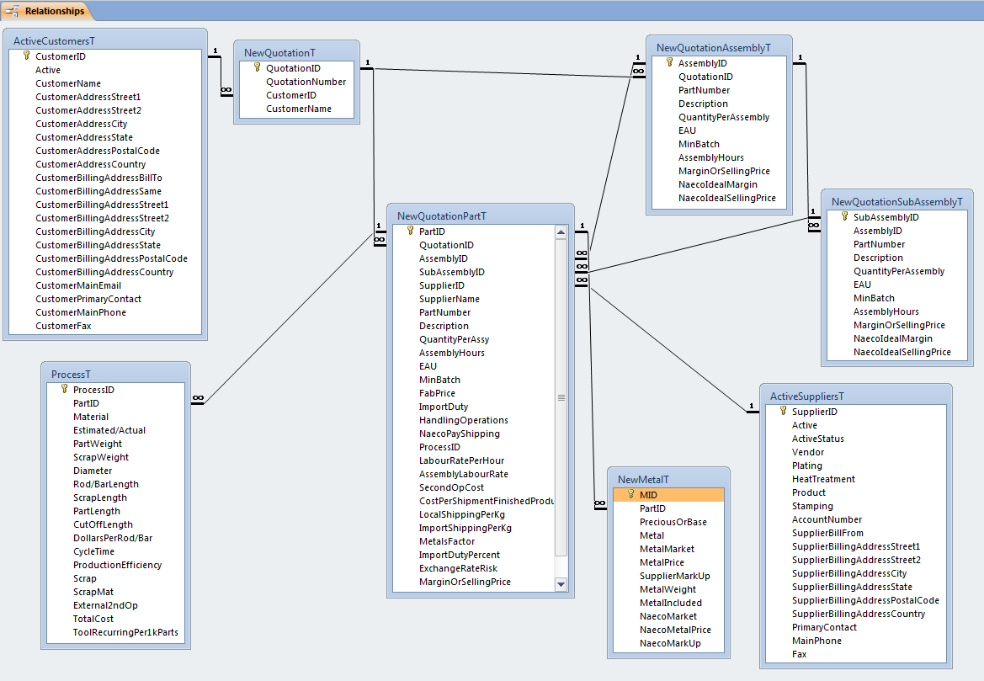Select the SupplierBillingAddressPostalCode field
Viewport: 984px width, 681px height.
(x=856, y=600)
